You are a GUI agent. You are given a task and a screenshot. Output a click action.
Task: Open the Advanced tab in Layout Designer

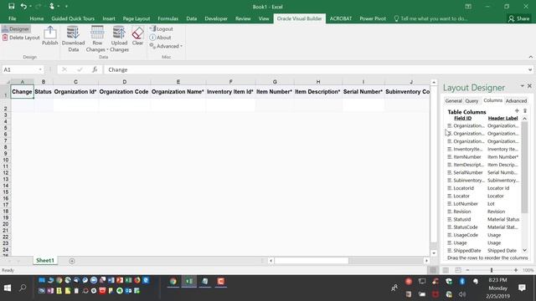point(516,101)
